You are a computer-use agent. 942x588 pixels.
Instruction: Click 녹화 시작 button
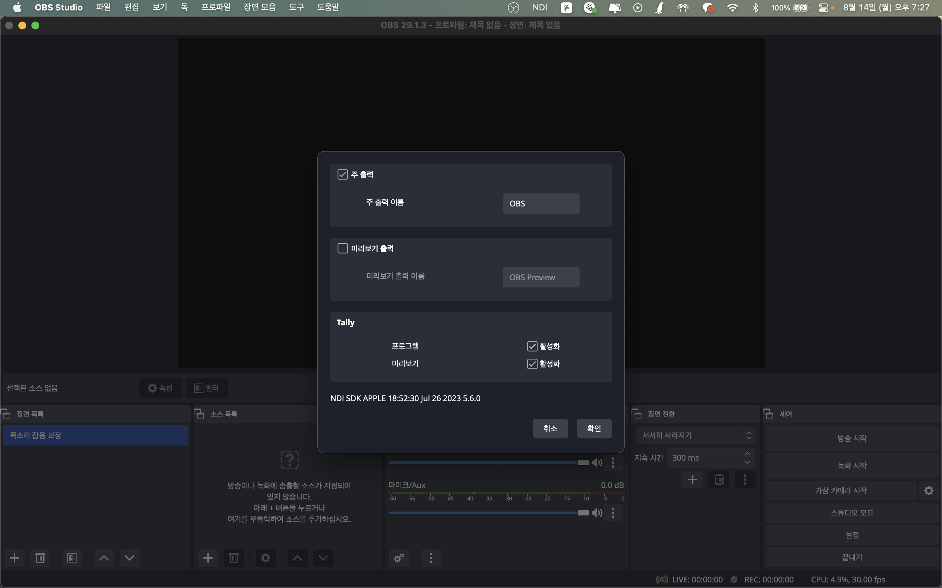pos(852,466)
